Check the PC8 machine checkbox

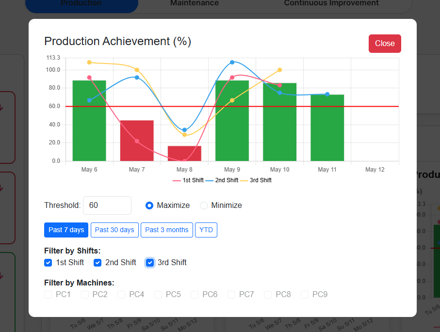click(268, 295)
